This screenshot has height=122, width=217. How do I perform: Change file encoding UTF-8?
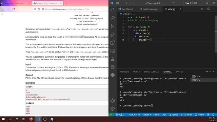[156, 115]
